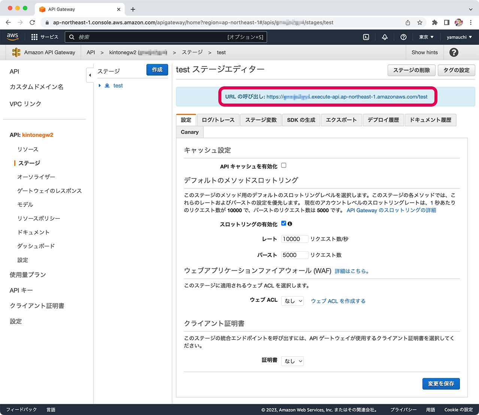This screenshot has width=479, height=415.
Task: Click the バースト input field
Action: (295, 255)
